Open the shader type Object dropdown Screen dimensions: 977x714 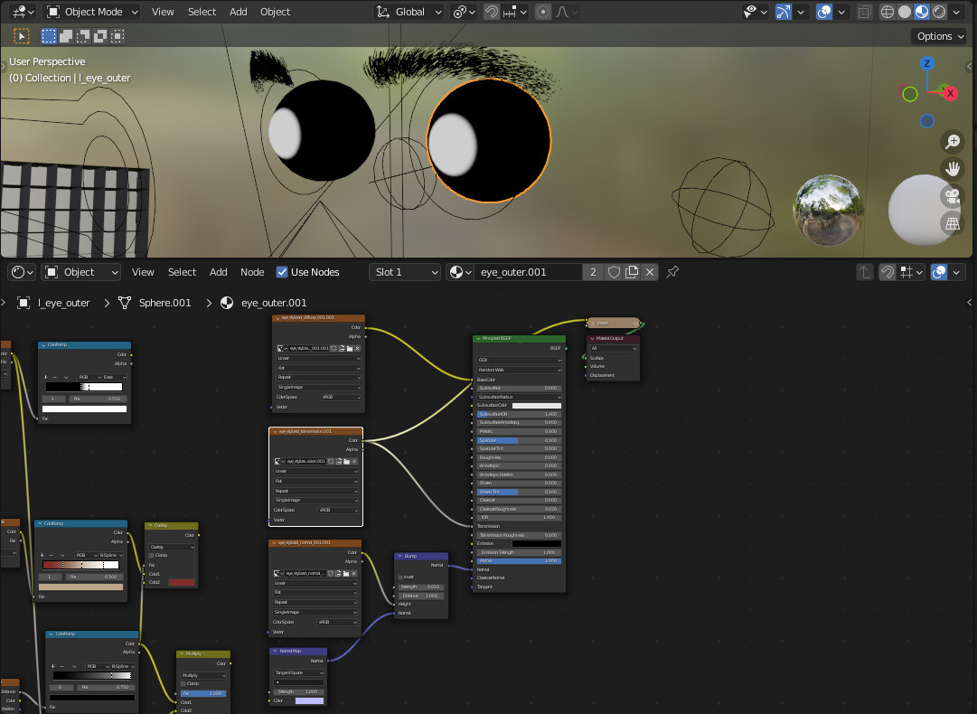click(x=81, y=272)
